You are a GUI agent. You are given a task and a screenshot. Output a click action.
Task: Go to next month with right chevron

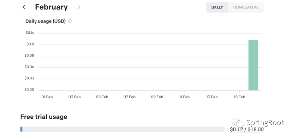click(79, 7)
